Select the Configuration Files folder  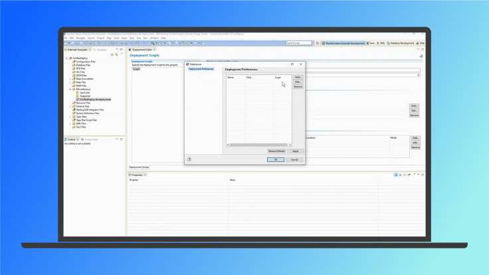86,62
